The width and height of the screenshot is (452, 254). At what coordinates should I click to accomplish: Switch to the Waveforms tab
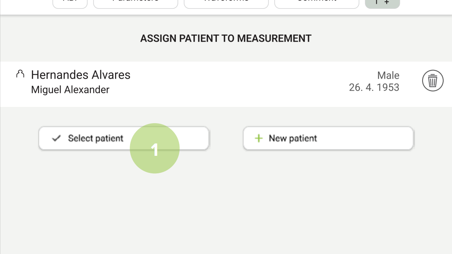point(226,2)
